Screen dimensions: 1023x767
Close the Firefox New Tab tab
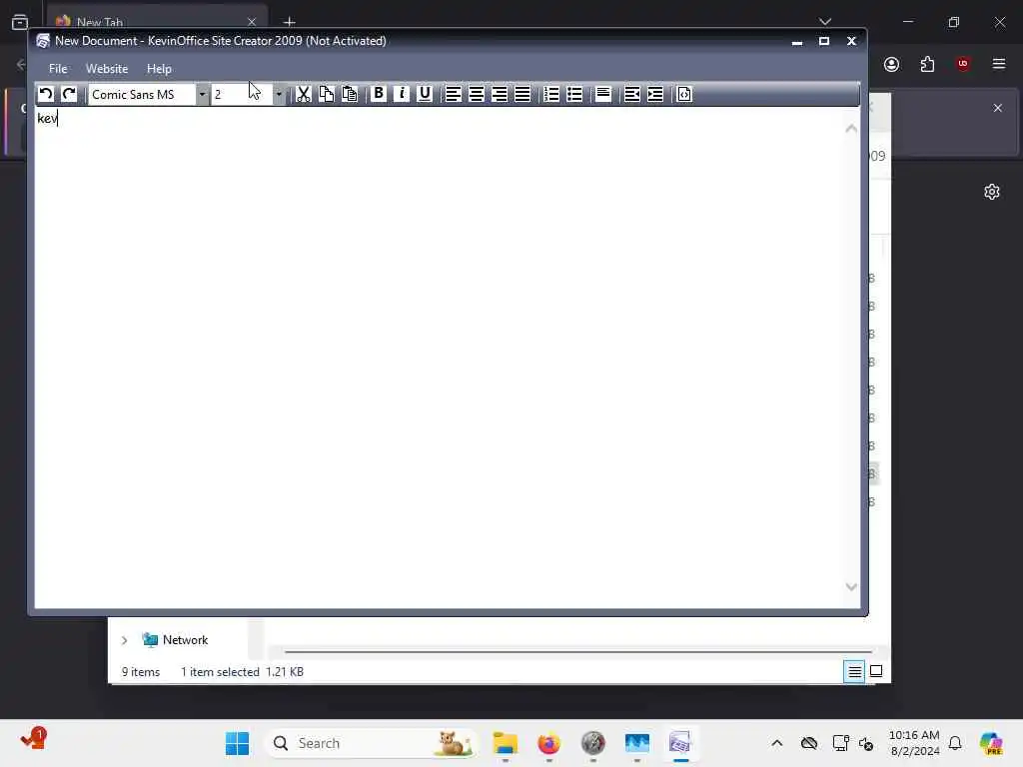[x=251, y=22]
